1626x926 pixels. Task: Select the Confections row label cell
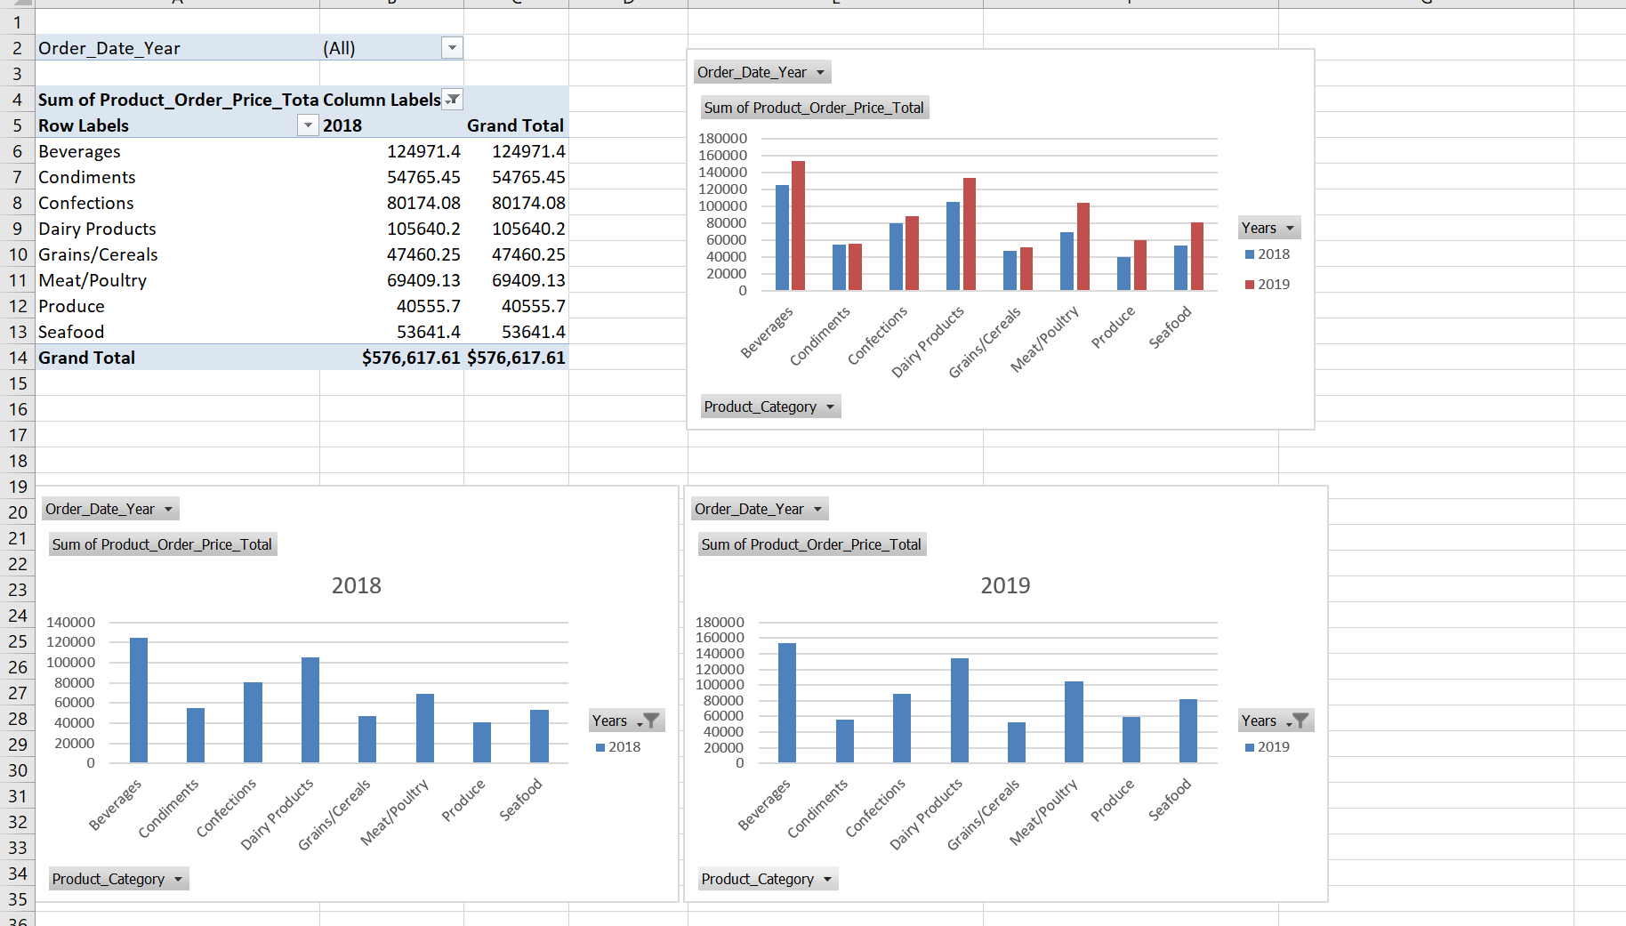click(177, 203)
